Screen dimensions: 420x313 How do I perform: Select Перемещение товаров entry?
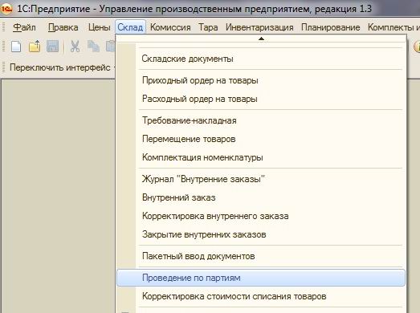pos(261,139)
